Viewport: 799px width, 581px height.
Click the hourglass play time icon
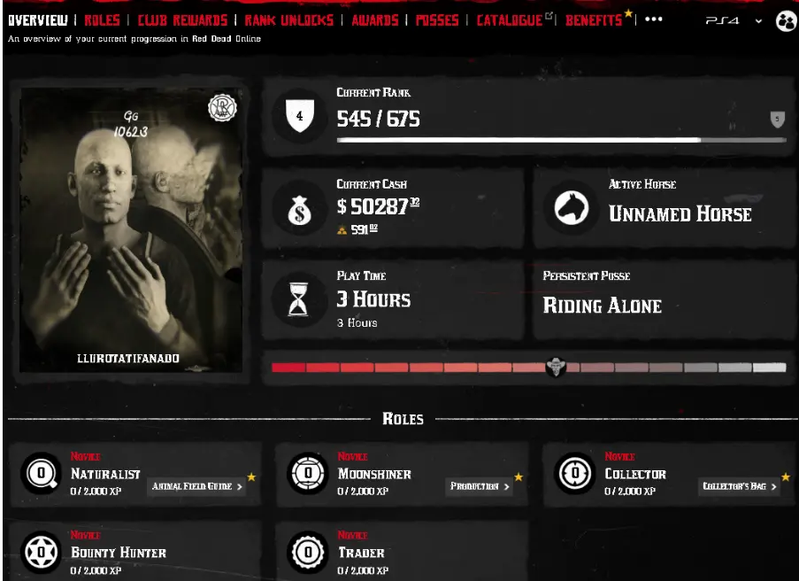point(298,299)
